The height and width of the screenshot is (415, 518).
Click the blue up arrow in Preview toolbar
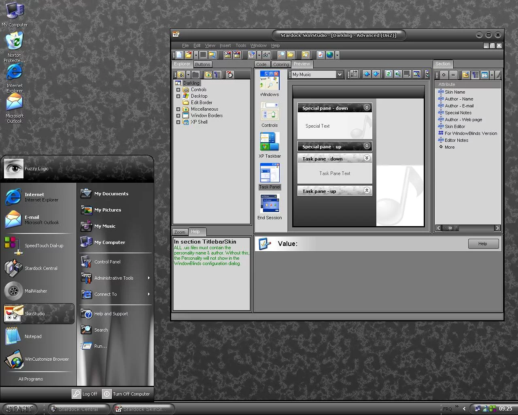[367, 74]
